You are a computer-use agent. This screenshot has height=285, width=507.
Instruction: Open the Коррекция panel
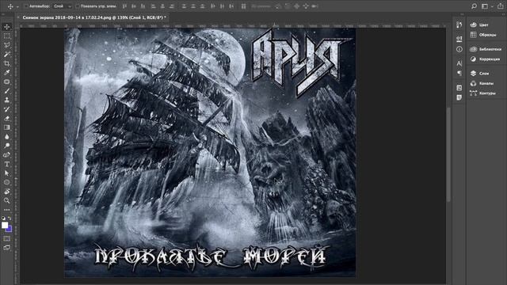pyautogui.click(x=486, y=59)
